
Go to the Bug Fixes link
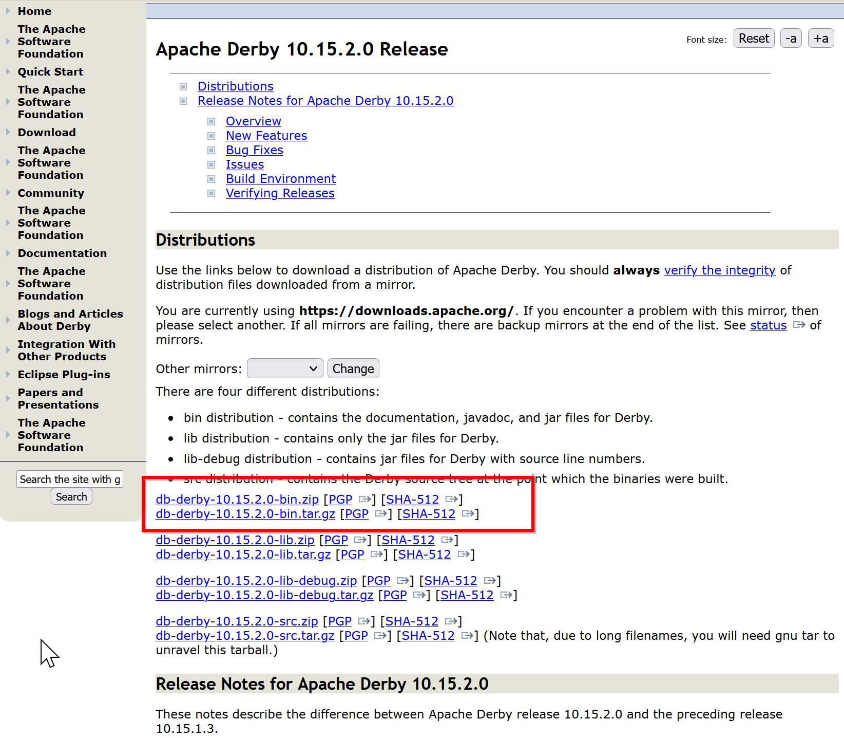(x=255, y=150)
